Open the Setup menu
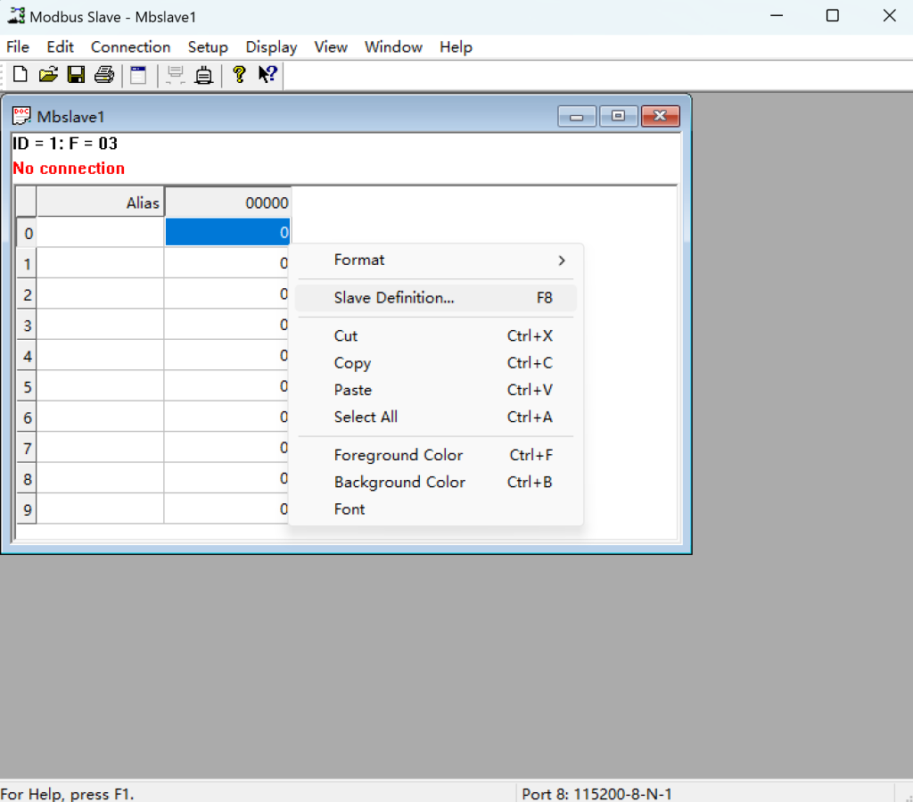 pyautogui.click(x=208, y=46)
